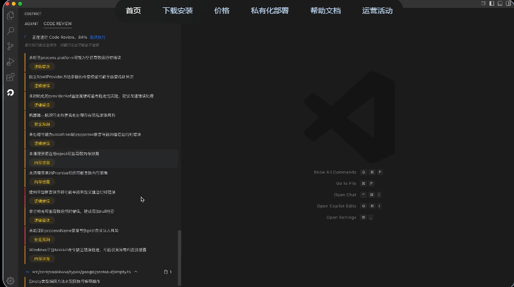Click the 安全漏洞 tag under 机器唯一标识 issue
The image size is (514, 287).
coord(42,124)
